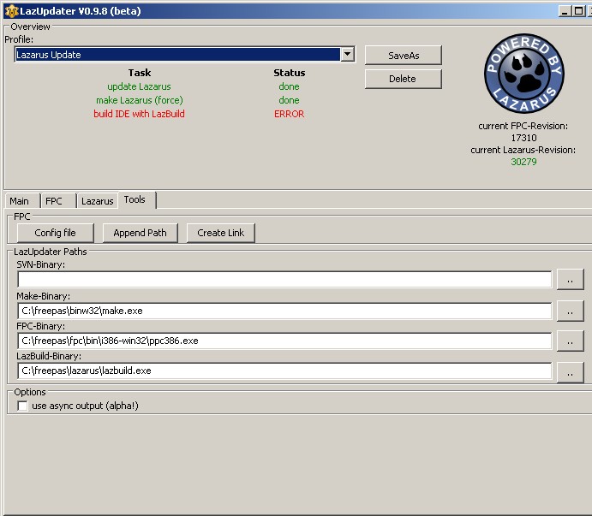The height and width of the screenshot is (516, 592).
Task: Delete the current profile
Action: [x=403, y=79]
